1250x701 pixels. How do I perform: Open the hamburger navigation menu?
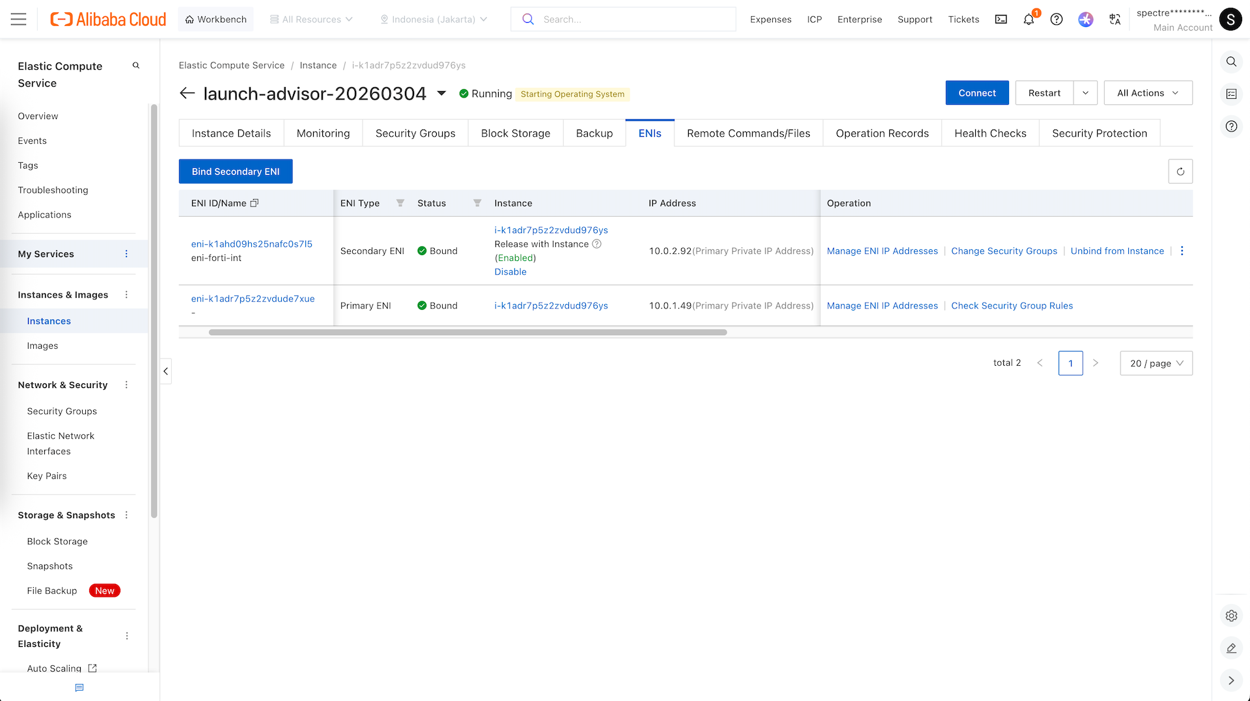tap(19, 20)
